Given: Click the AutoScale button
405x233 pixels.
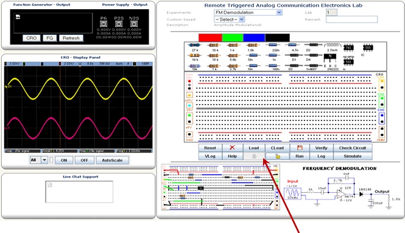Looking at the screenshot, I should point(112,160).
